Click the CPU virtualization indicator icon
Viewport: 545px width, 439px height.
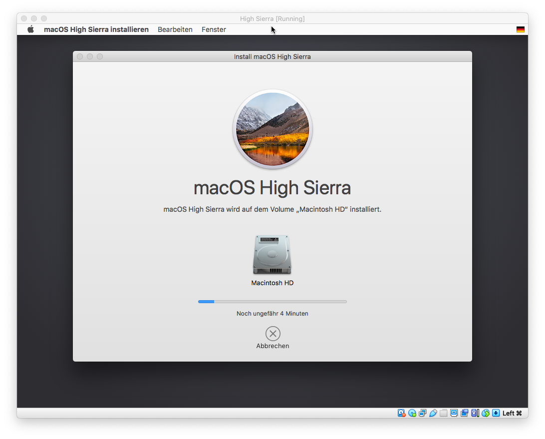click(475, 413)
